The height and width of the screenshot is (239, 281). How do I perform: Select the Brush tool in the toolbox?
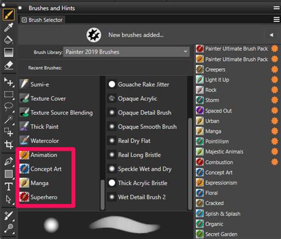tap(8, 15)
